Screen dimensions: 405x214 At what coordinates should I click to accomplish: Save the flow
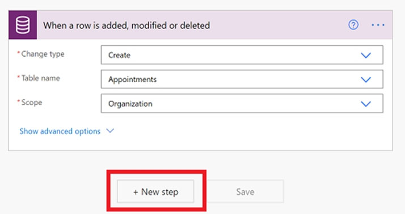point(246,191)
